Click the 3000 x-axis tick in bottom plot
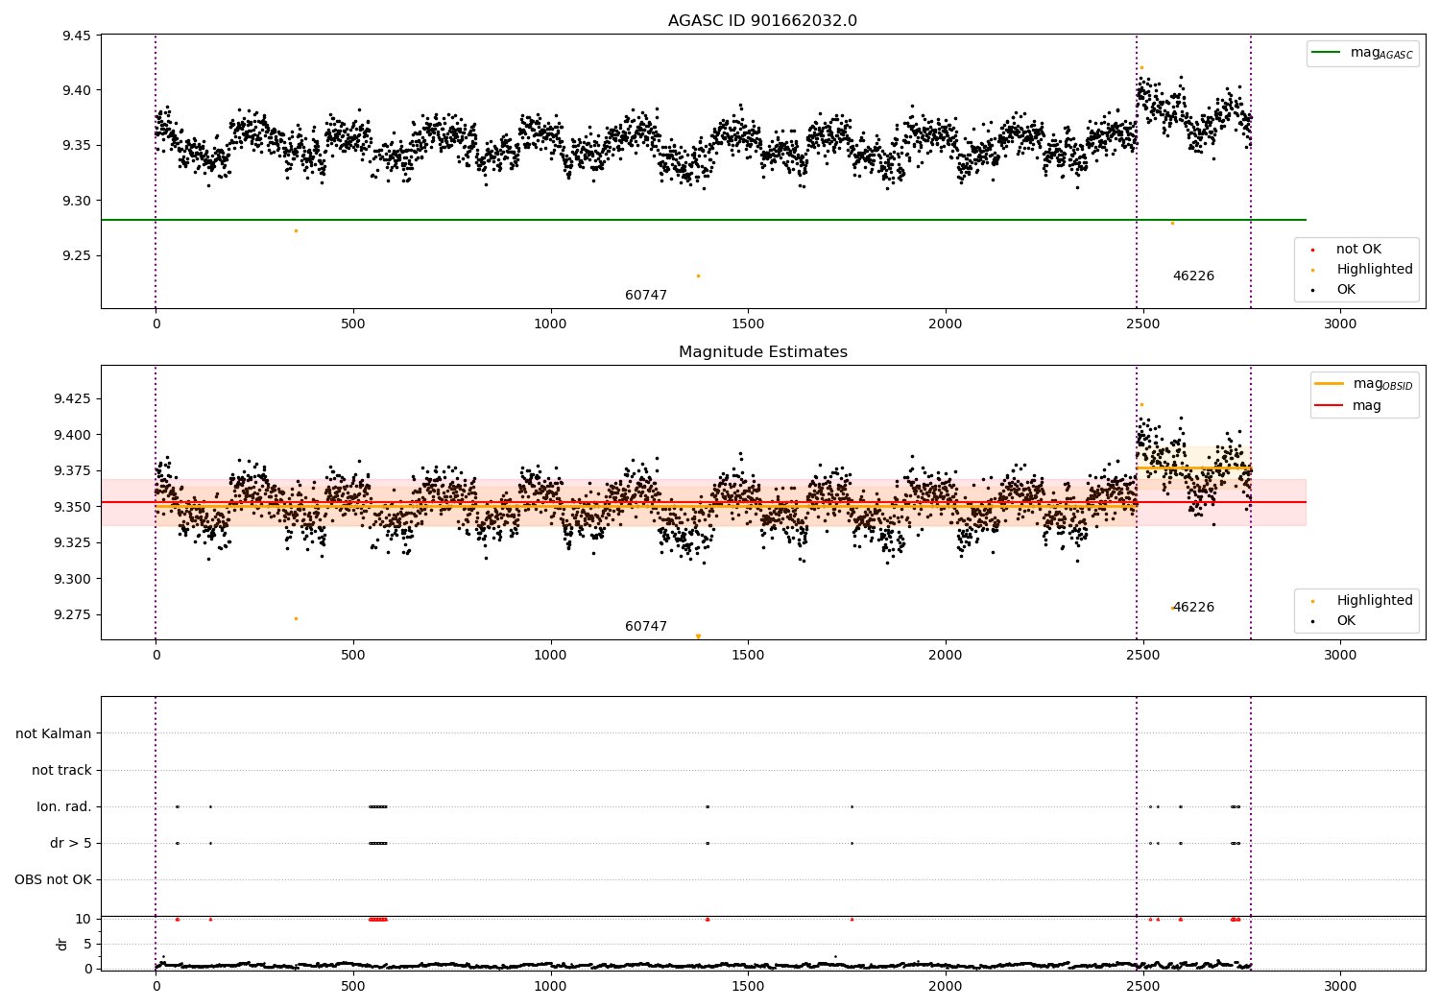 1340,987
